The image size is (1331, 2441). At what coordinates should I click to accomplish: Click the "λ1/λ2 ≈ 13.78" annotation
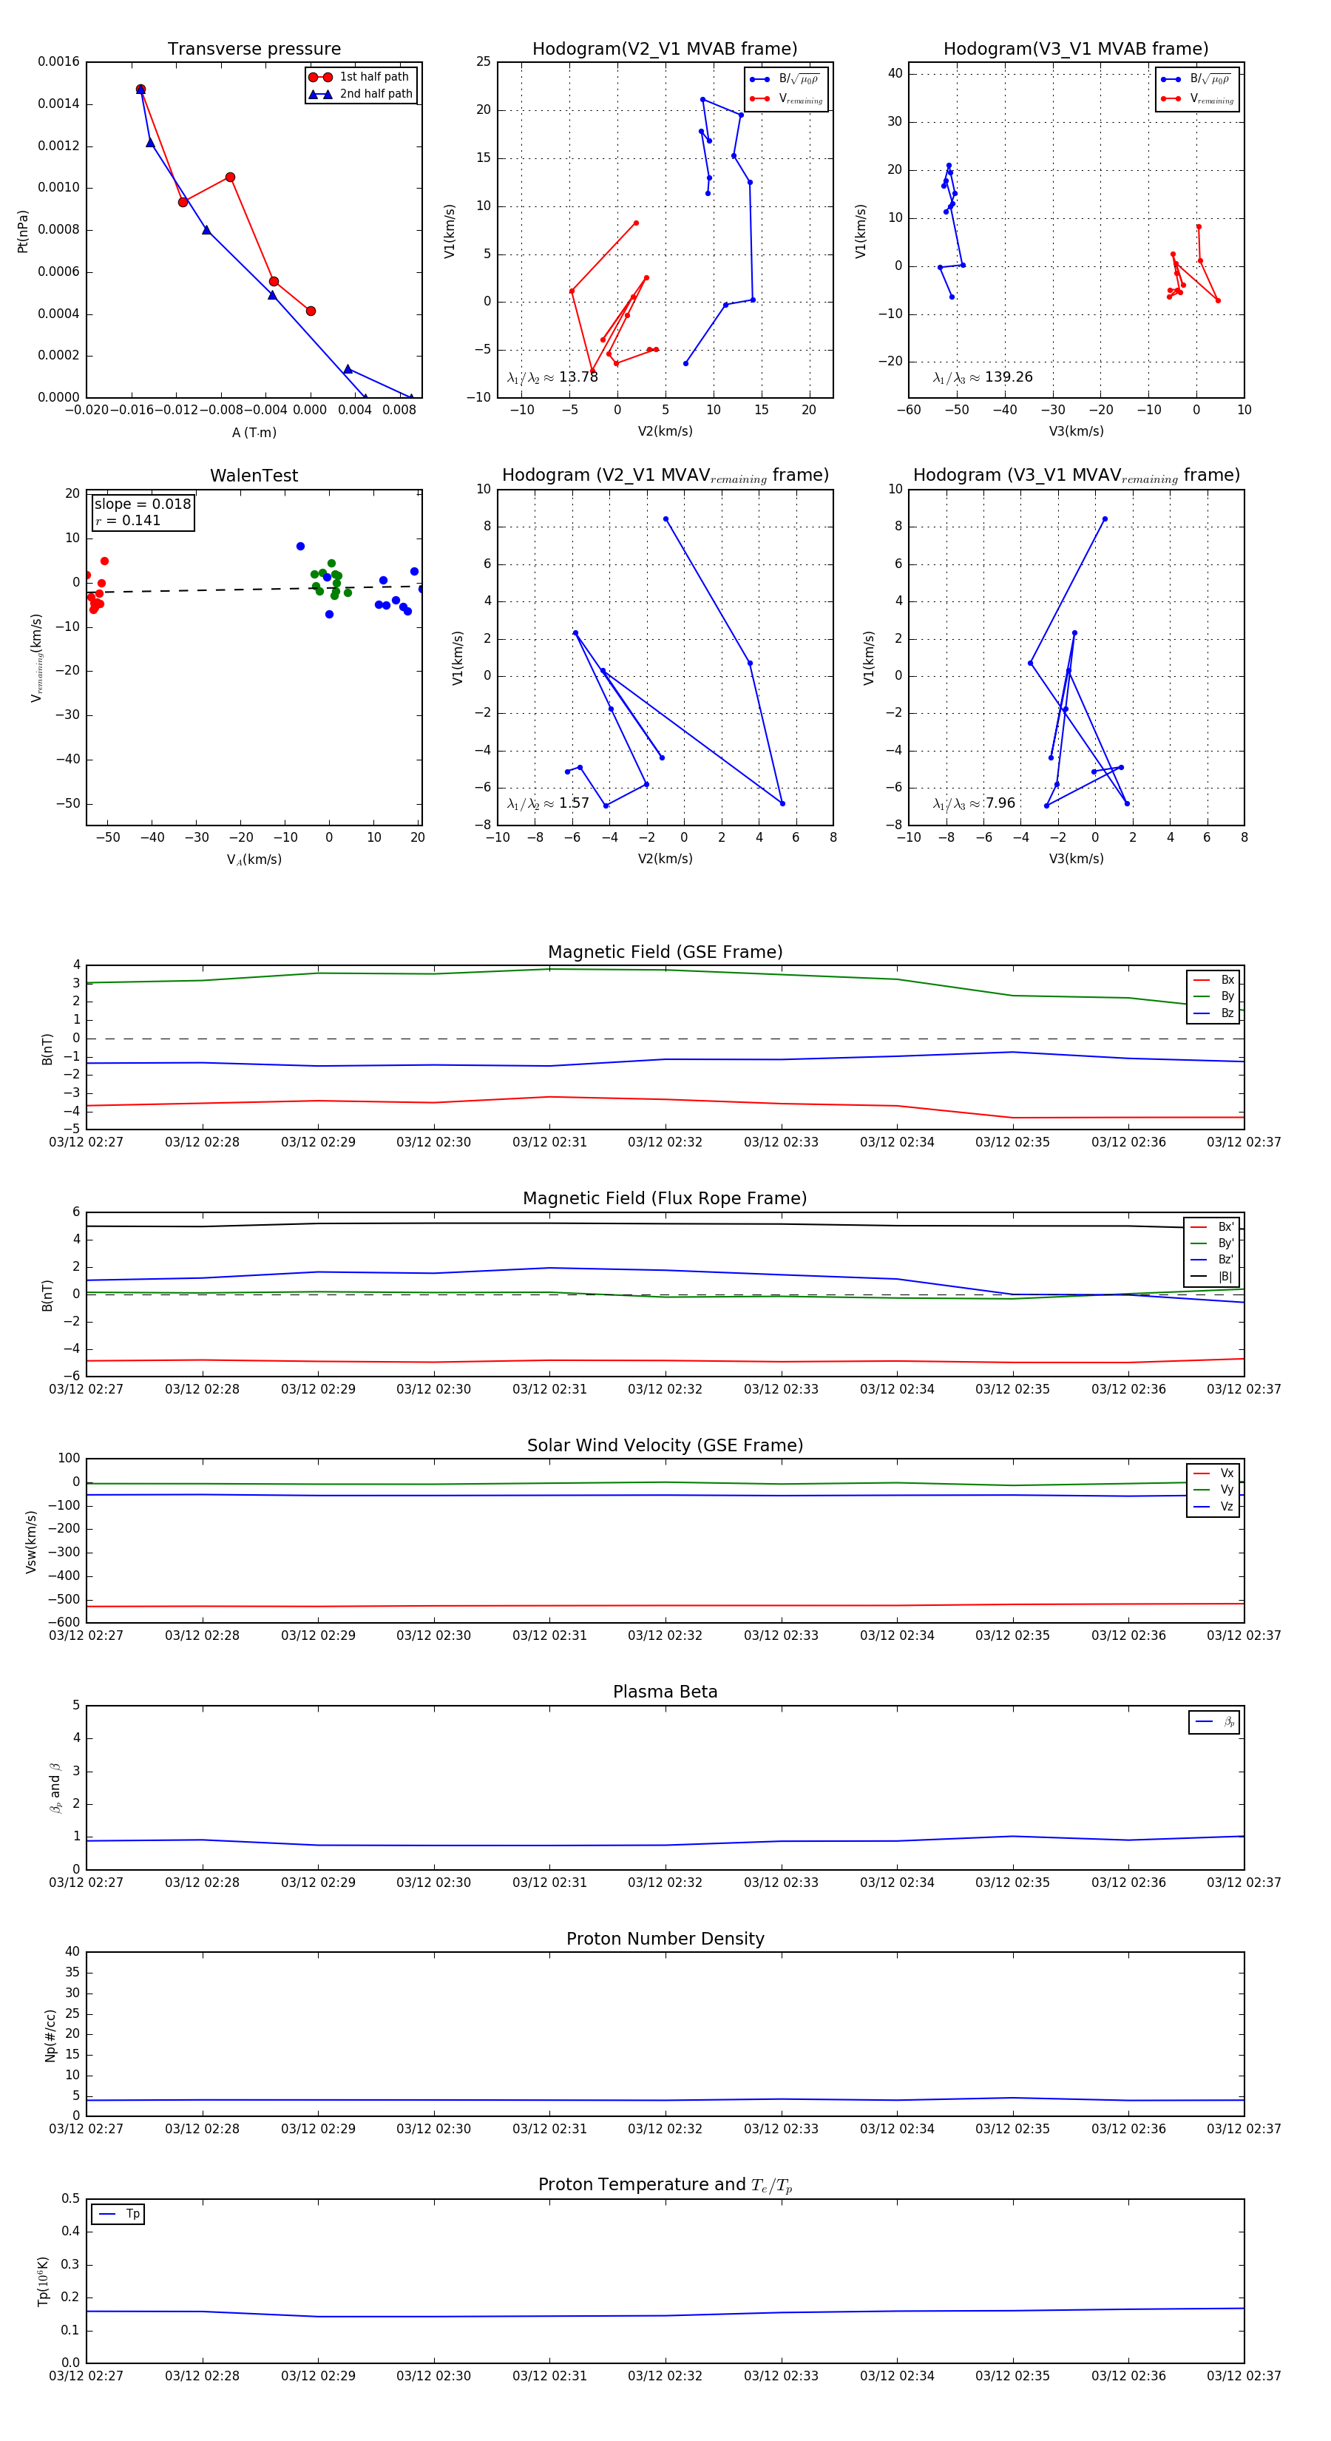tap(552, 377)
